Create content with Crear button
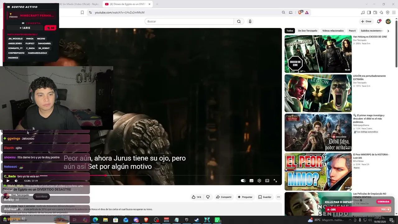This screenshot has height=224, width=398. [366, 21]
